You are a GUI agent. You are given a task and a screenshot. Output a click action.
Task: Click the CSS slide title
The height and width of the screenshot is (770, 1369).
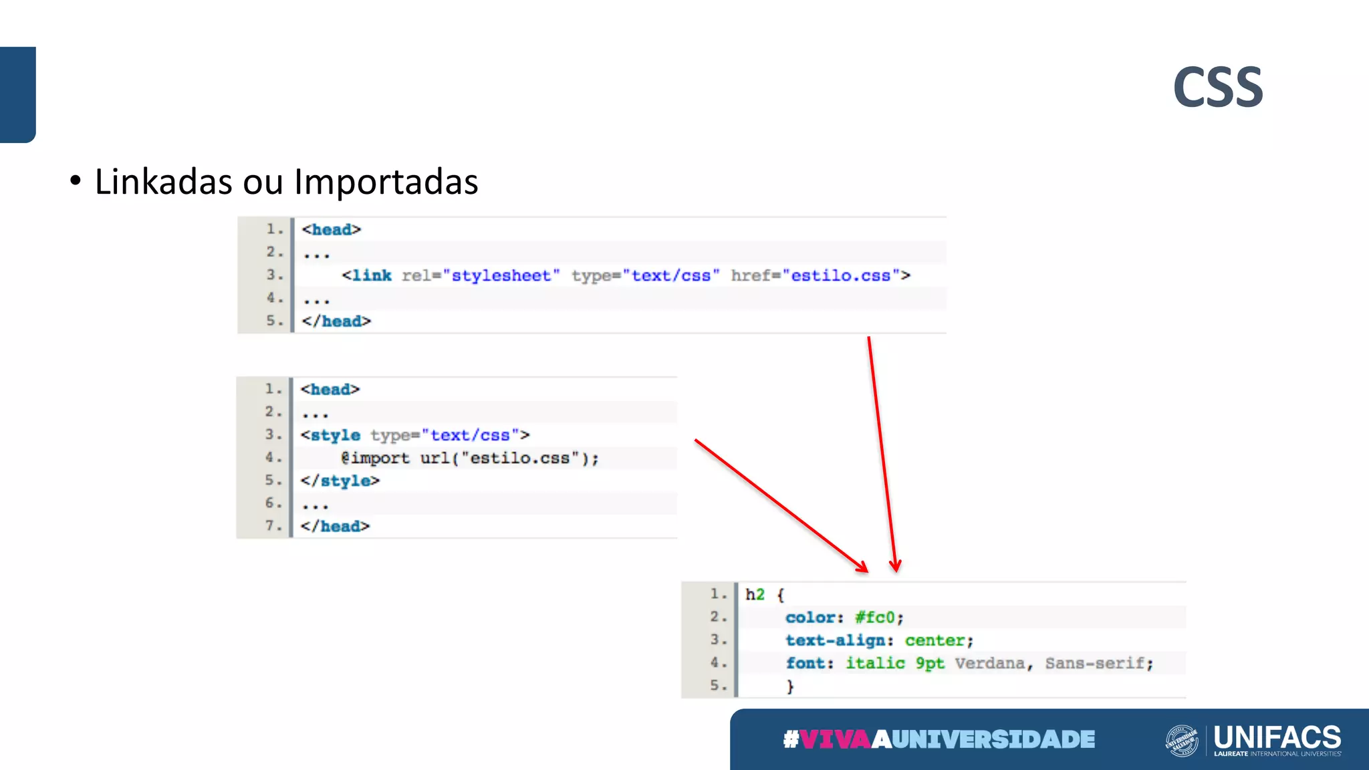1218,88
